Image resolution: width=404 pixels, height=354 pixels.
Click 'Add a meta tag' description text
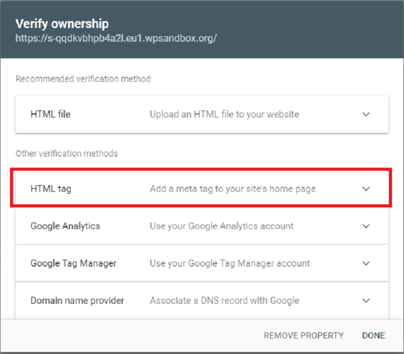[233, 189]
